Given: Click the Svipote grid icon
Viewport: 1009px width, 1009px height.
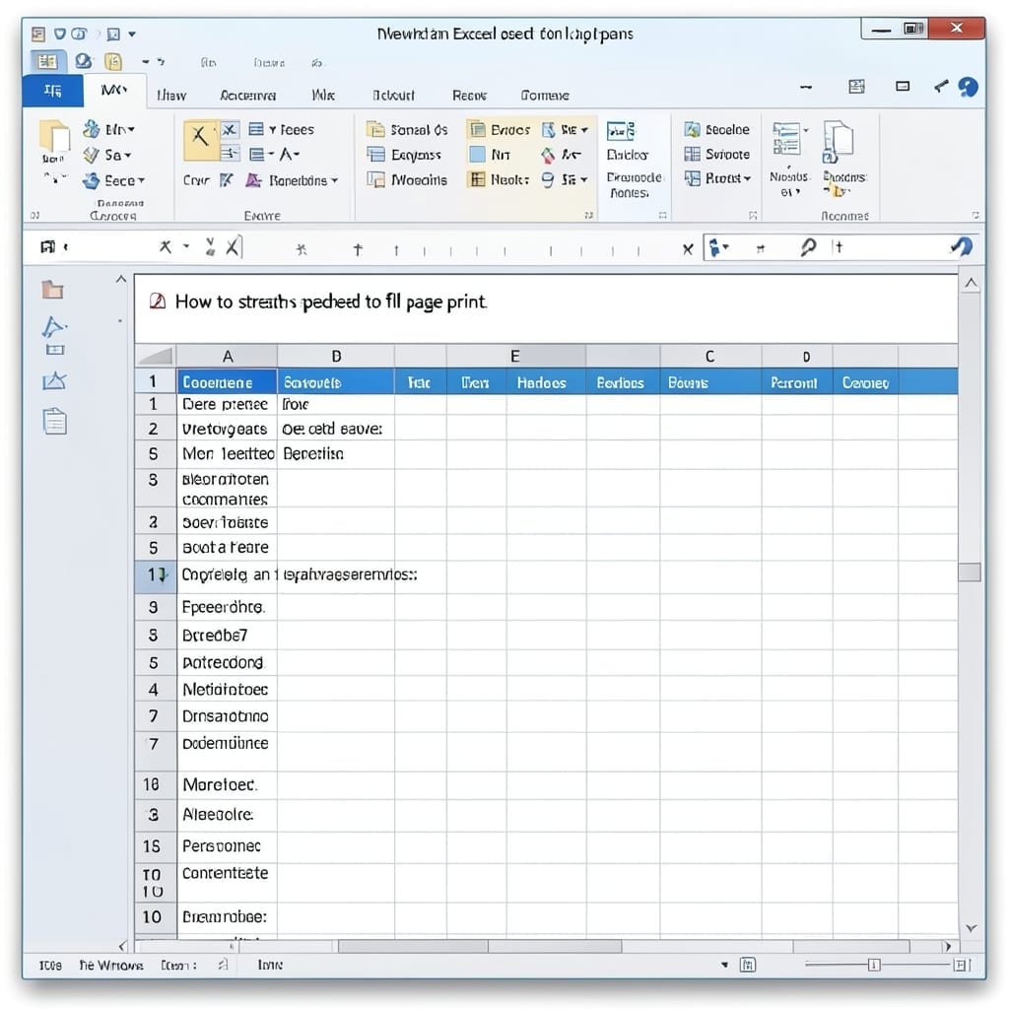Looking at the screenshot, I should coord(692,154).
